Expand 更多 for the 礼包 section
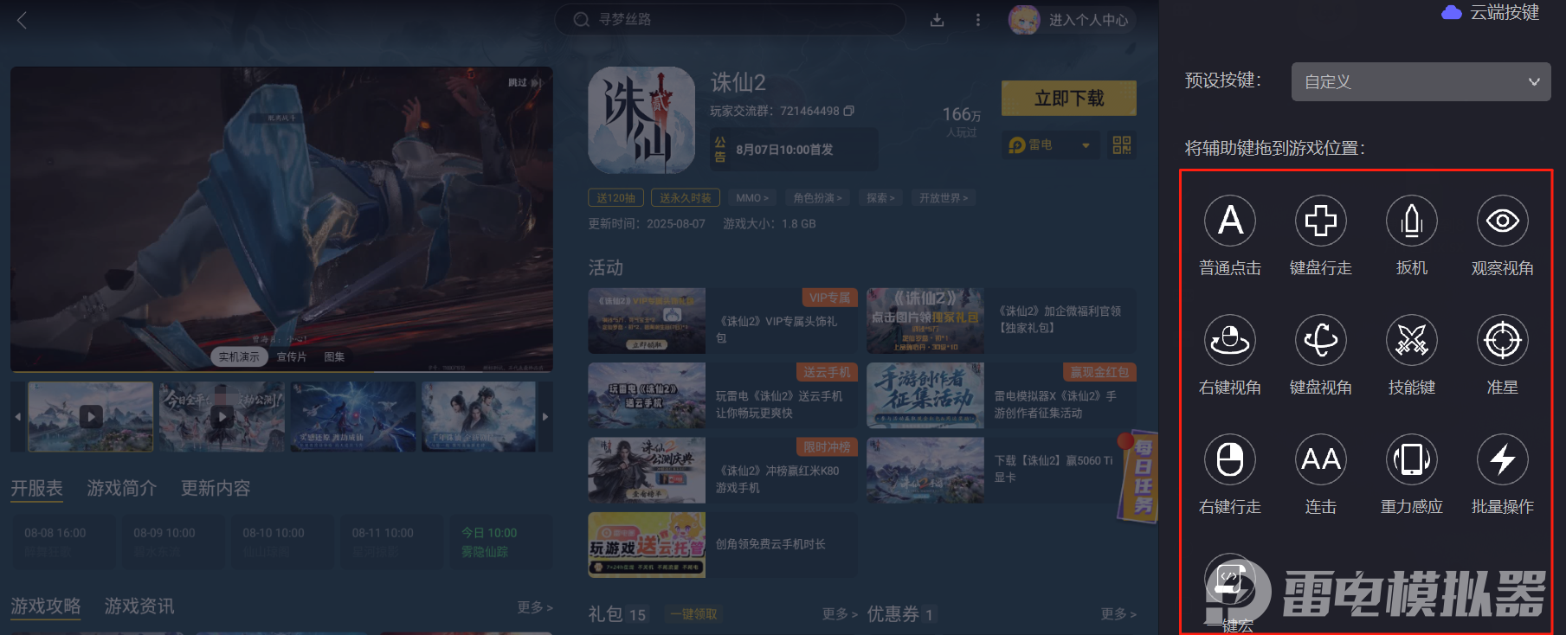The height and width of the screenshot is (635, 1566). pos(840,614)
